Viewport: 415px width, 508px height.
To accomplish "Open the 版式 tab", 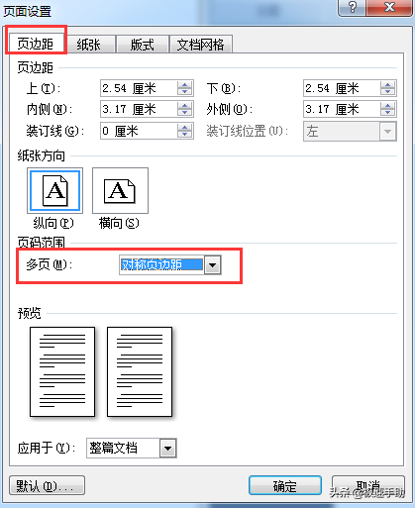I will point(143,45).
